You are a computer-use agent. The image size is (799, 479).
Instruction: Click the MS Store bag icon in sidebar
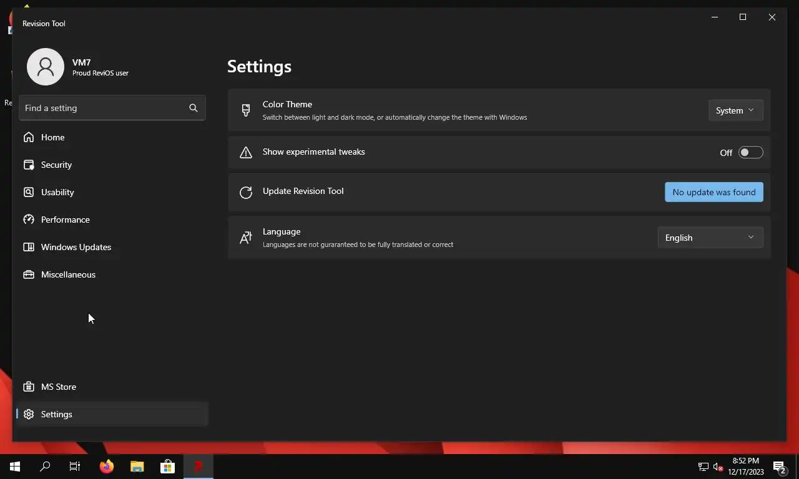(29, 387)
